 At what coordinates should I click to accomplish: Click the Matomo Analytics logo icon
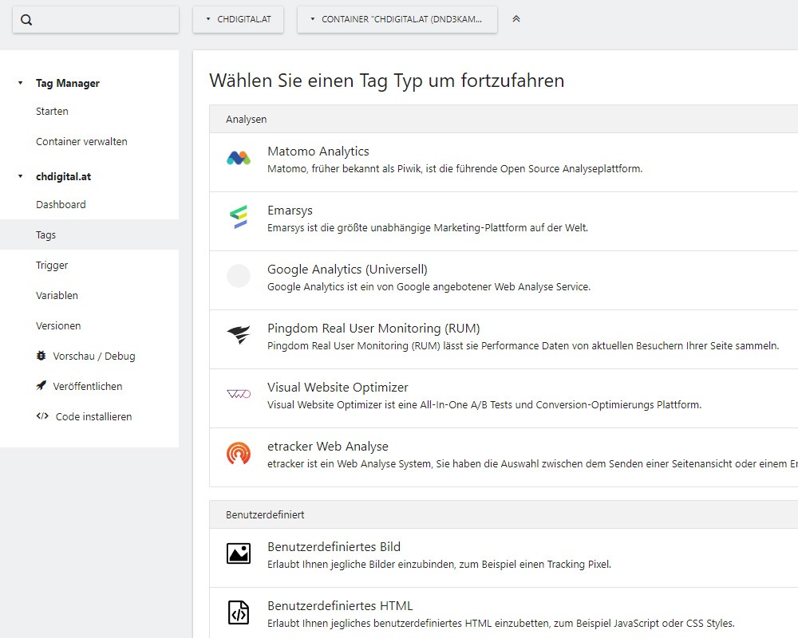[x=238, y=158]
